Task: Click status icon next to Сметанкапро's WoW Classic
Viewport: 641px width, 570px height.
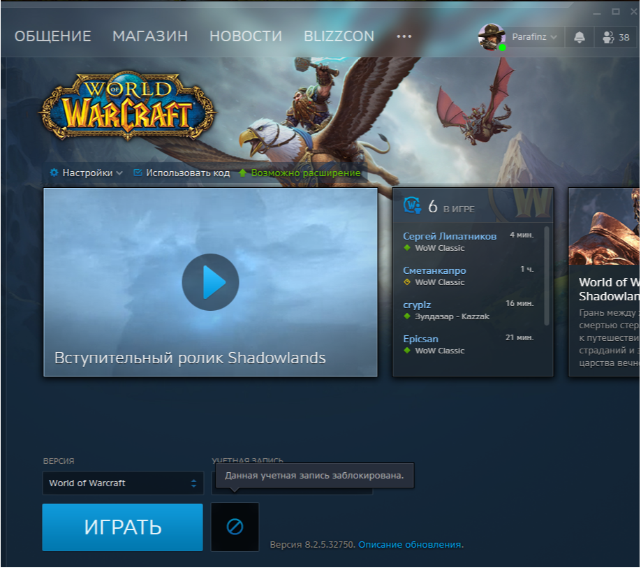Action: pyautogui.click(x=407, y=282)
